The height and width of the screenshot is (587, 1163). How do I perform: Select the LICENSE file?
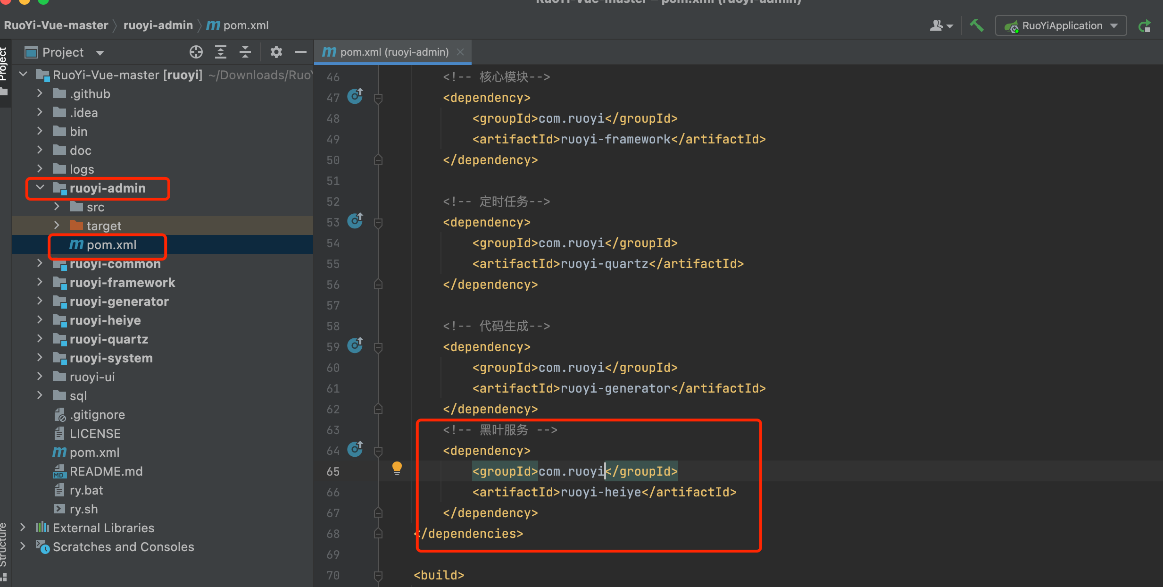tap(95, 434)
